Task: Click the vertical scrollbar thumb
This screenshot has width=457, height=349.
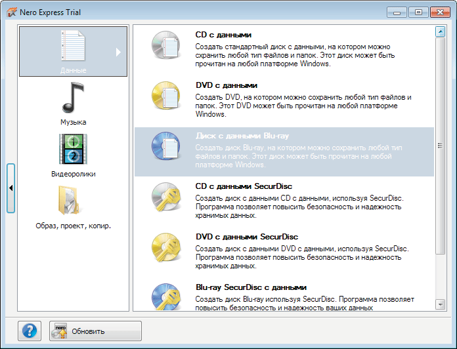Action: point(440,146)
